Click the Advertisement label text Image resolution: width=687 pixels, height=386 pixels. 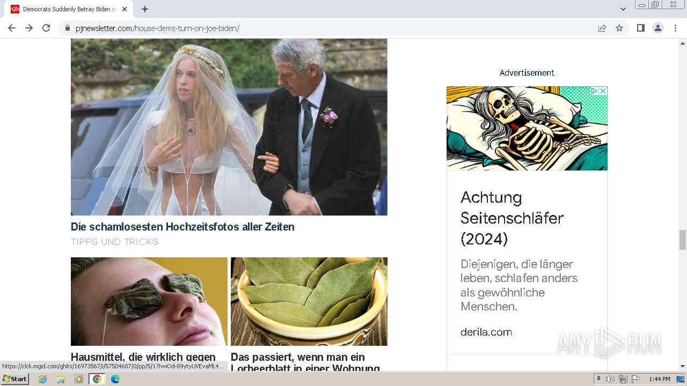coord(527,72)
